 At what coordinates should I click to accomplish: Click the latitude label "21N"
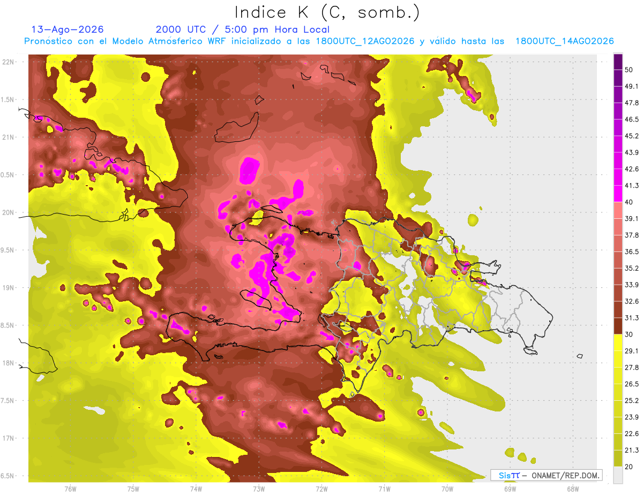[x=9, y=138]
